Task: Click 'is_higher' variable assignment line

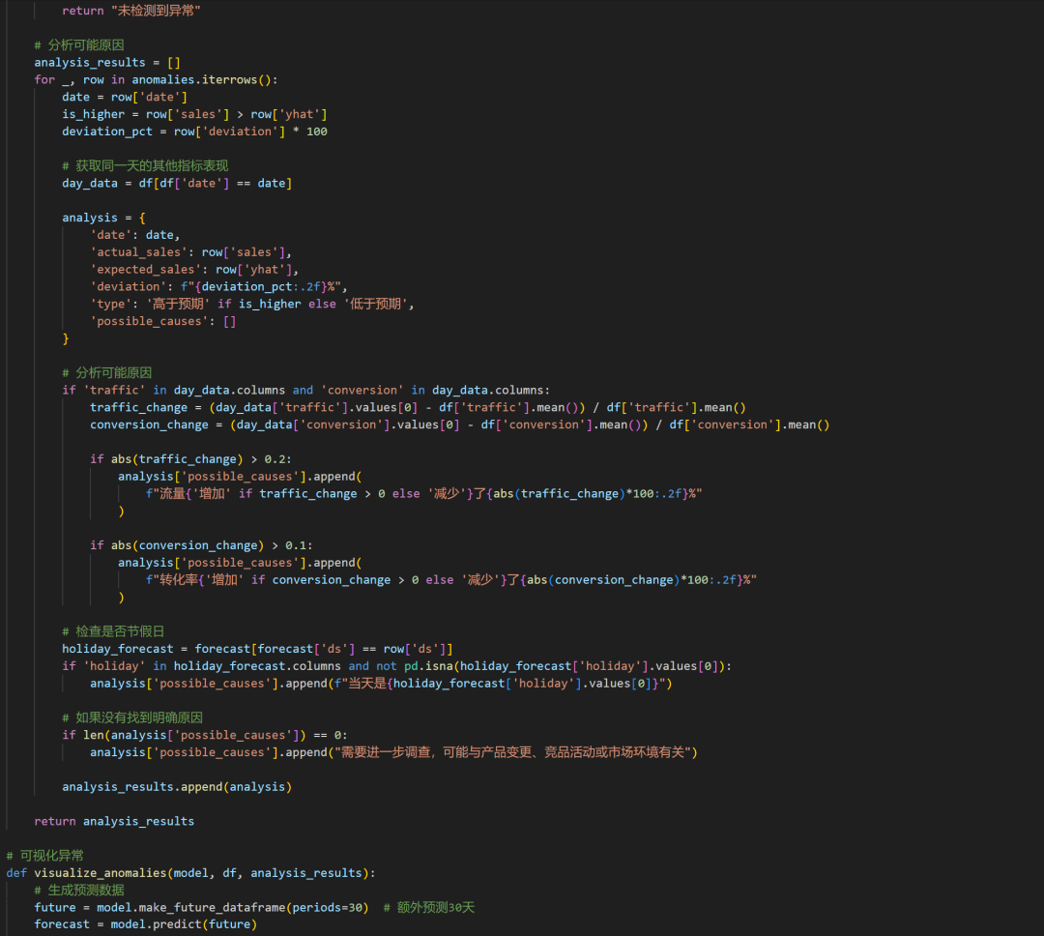Action: point(194,115)
